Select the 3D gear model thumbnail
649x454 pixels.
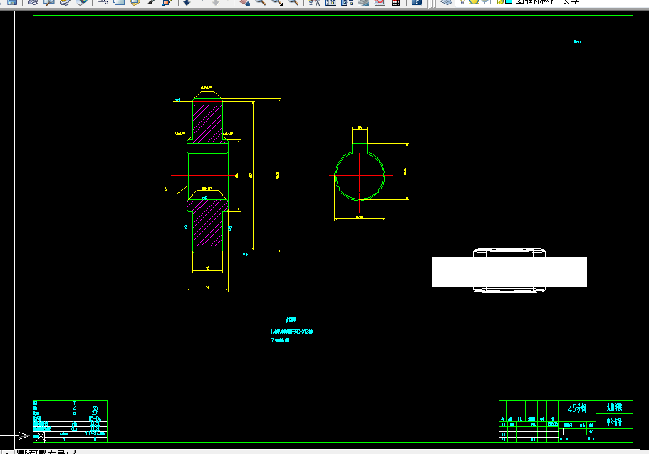point(509,270)
